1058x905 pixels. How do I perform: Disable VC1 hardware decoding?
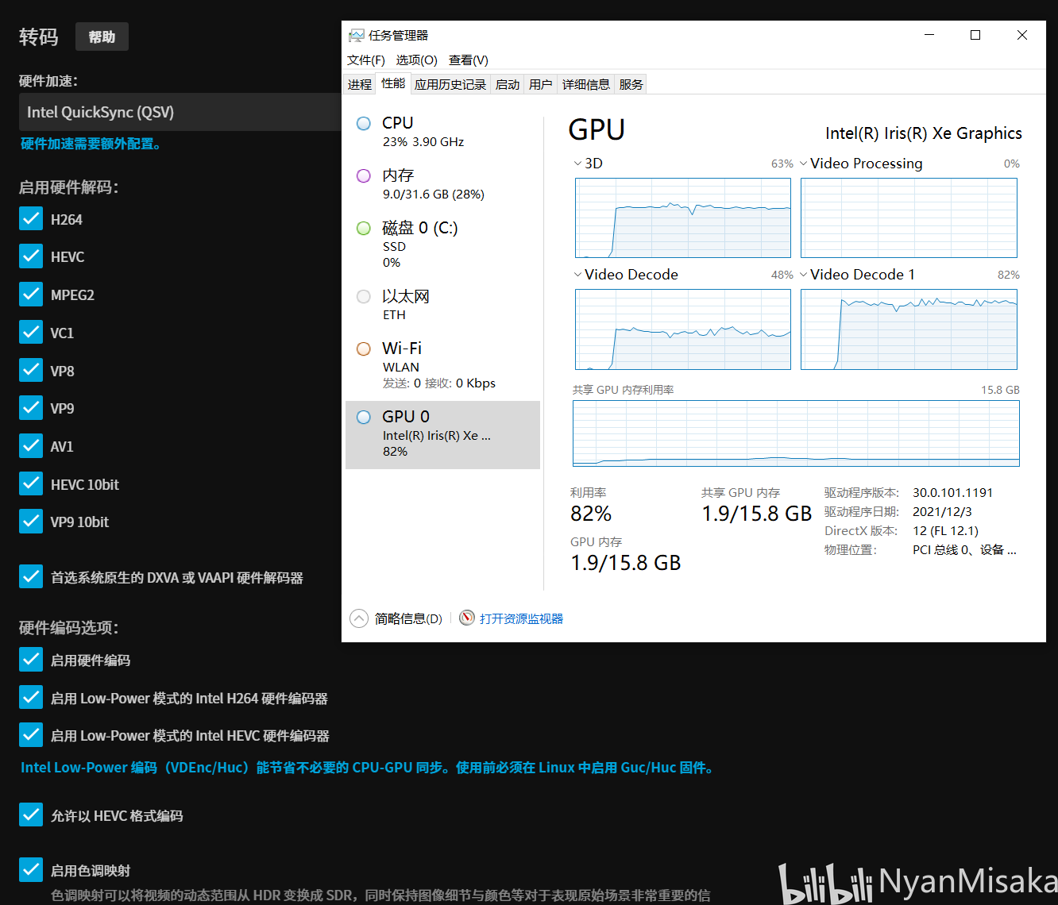pyautogui.click(x=31, y=332)
